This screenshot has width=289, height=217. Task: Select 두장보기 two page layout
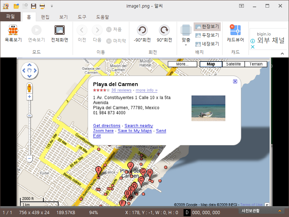click(207, 35)
